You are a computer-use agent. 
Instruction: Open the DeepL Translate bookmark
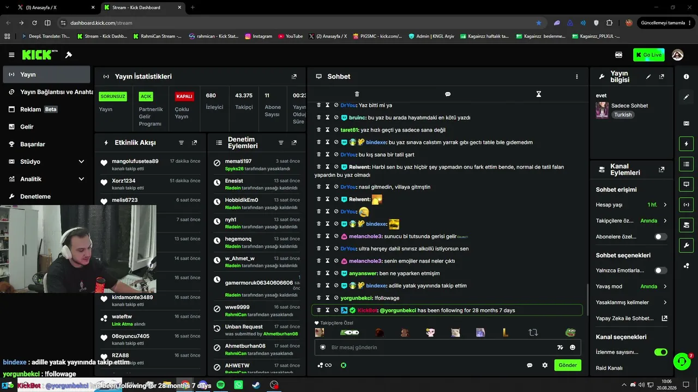tap(45, 36)
